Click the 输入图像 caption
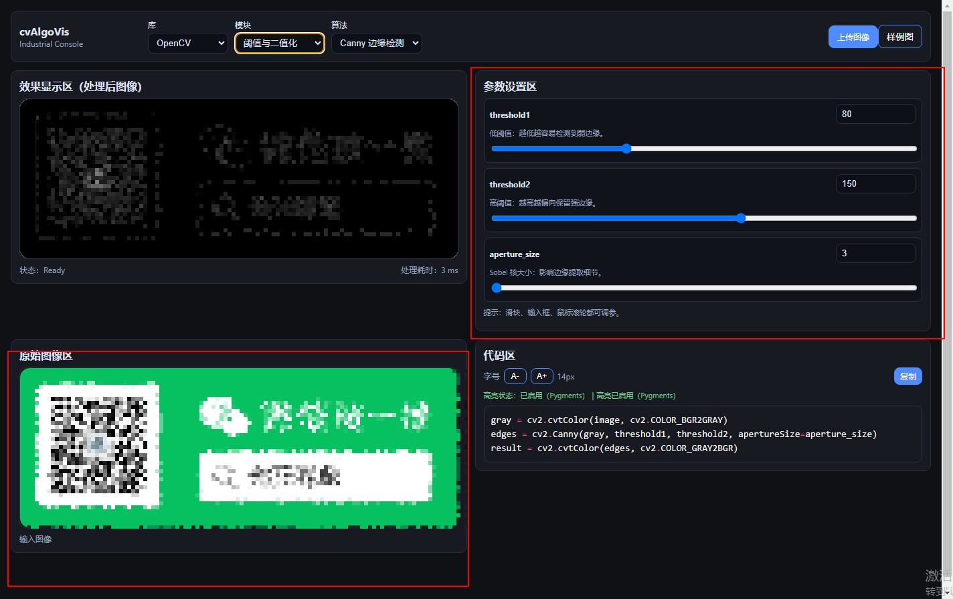The image size is (953, 599). pyautogui.click(x=35, y=539)
